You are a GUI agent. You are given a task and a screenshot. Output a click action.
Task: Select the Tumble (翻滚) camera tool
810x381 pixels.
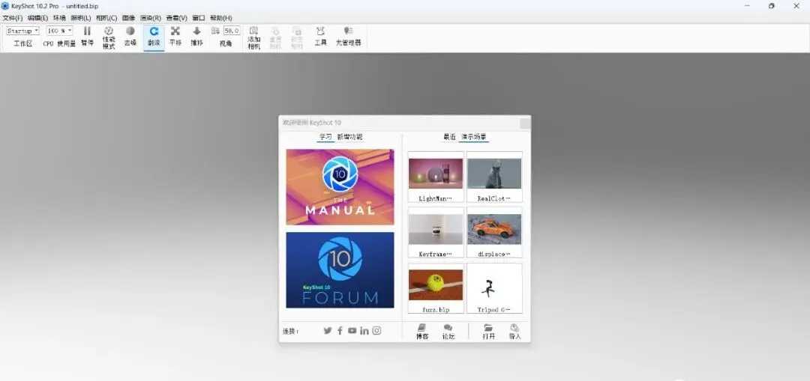(x=154, y=37)
